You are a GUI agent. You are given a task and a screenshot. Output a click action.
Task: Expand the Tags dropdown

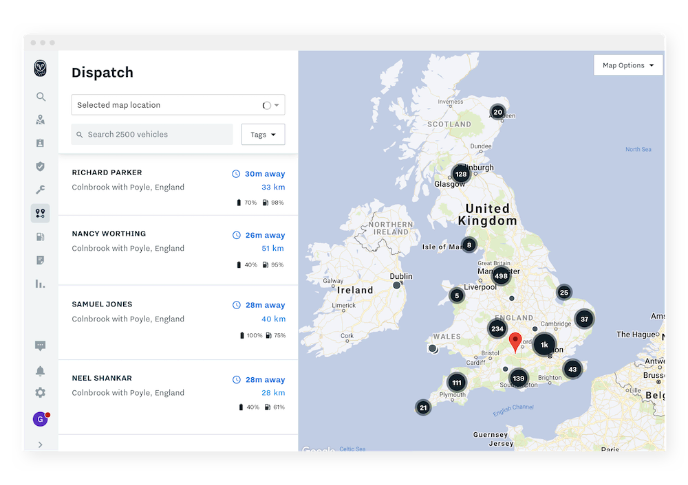point(263,134)
